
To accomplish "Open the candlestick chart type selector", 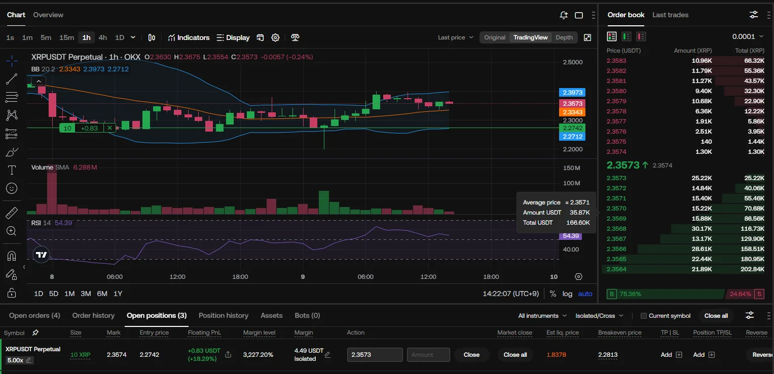I will 152,37.
